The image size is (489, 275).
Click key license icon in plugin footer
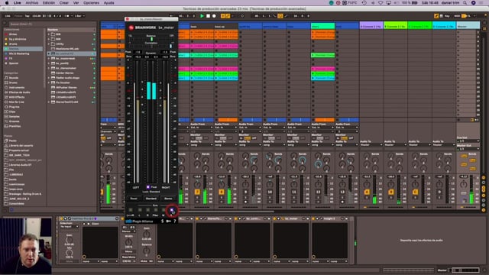tap(168, 221)
